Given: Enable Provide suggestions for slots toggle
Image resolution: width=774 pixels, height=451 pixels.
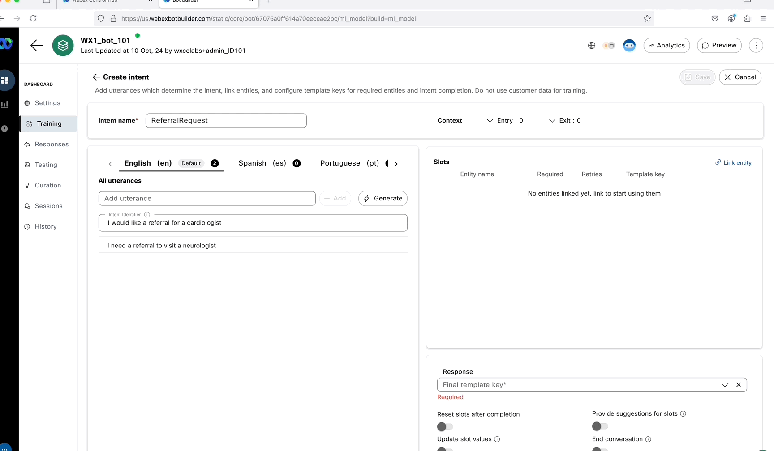Looking at the screenshot, I should tap(600, 426).
